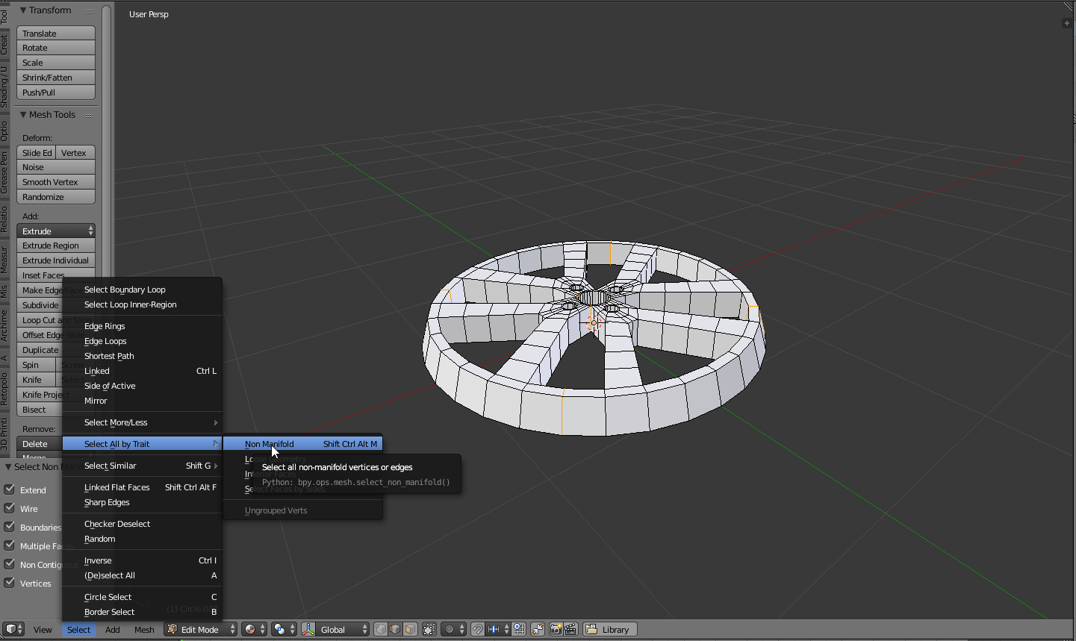This screenshot has height=641, width=1076.
Task: Click the Mesh Tools panel grip handle
Action: pos(90,115)
